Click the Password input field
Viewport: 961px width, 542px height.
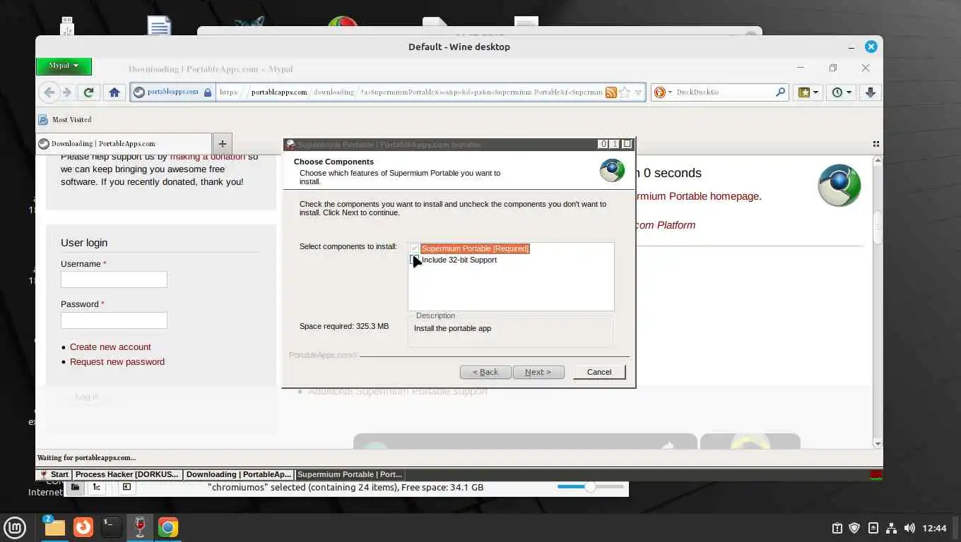114,320
